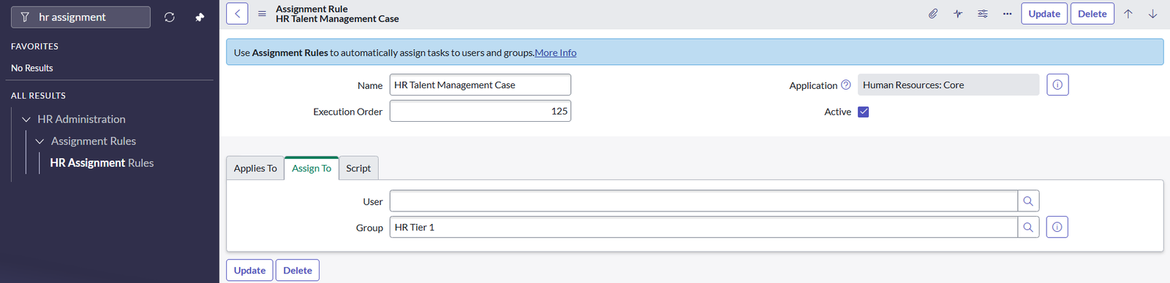The width and height of the screenshot is (1170, 283).
Task: Click the bottom Update button
Action: click(249, 270)
